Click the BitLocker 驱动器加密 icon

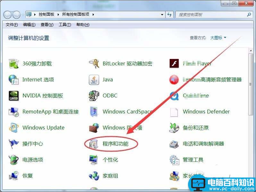tap(94, 63)
